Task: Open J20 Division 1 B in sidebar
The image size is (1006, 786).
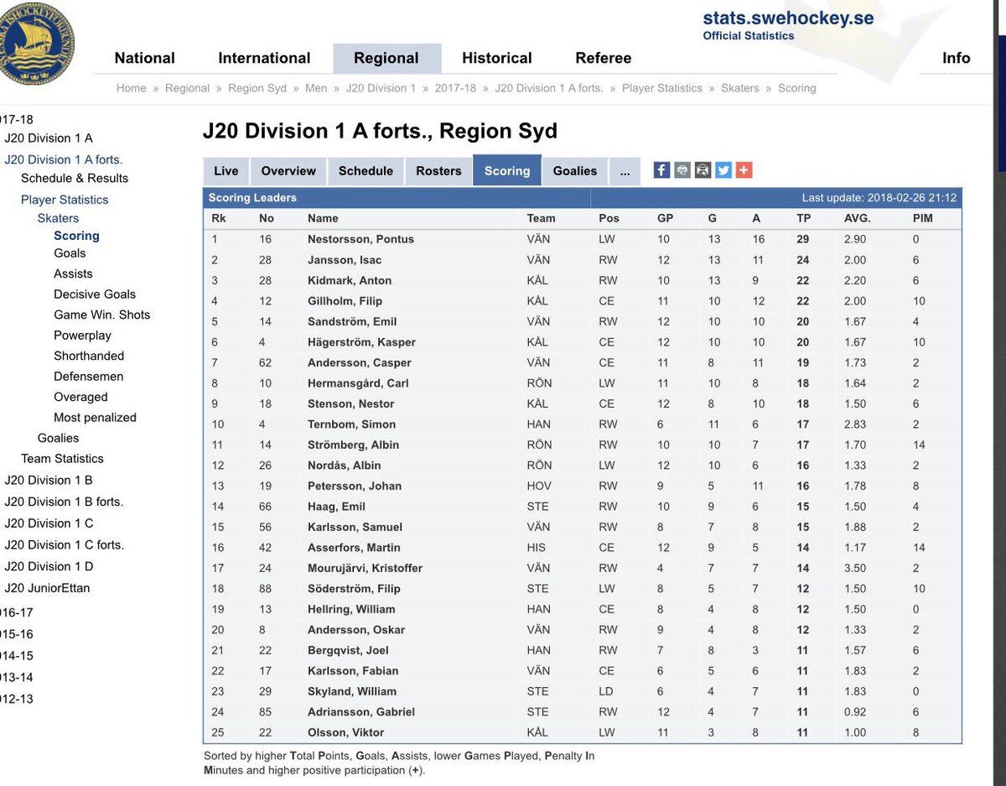Action: 49,480
